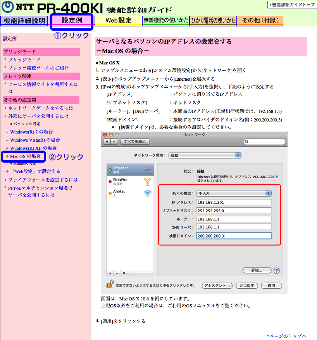Click the minus remove interface button
Image resolution: width=317 pixels, height=340 pixels.
coord(117,273)
